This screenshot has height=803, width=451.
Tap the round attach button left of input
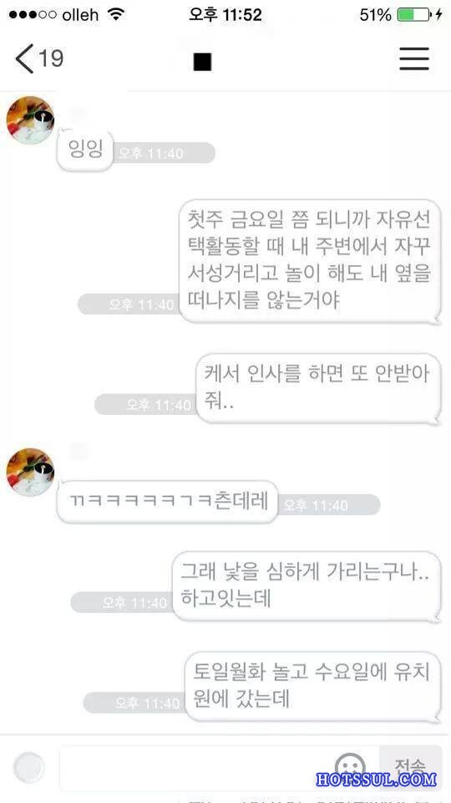pyautogui.click(x=28, y=768)
